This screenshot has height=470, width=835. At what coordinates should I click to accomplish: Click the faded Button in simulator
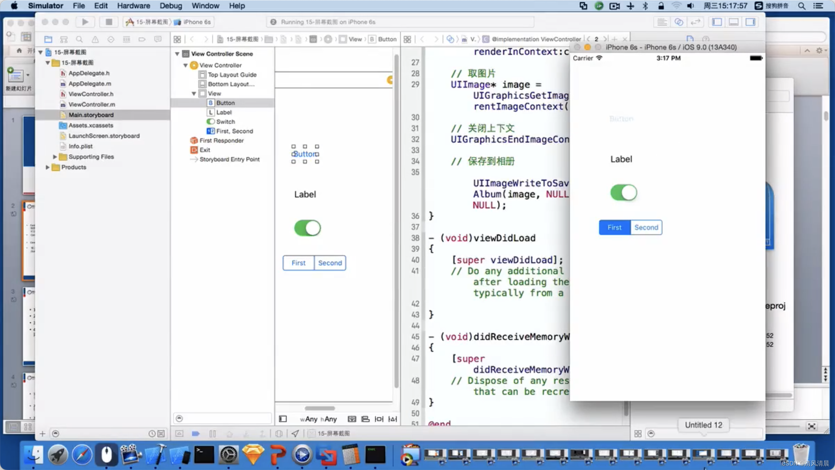click(x=621, y=119)
